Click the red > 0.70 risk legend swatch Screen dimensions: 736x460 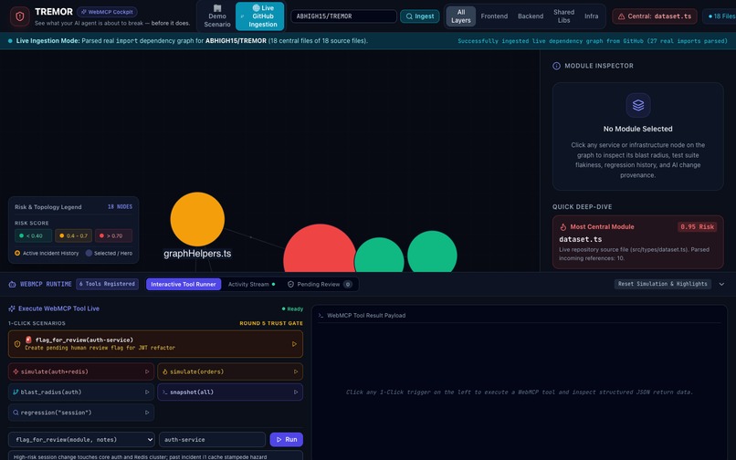113,235
